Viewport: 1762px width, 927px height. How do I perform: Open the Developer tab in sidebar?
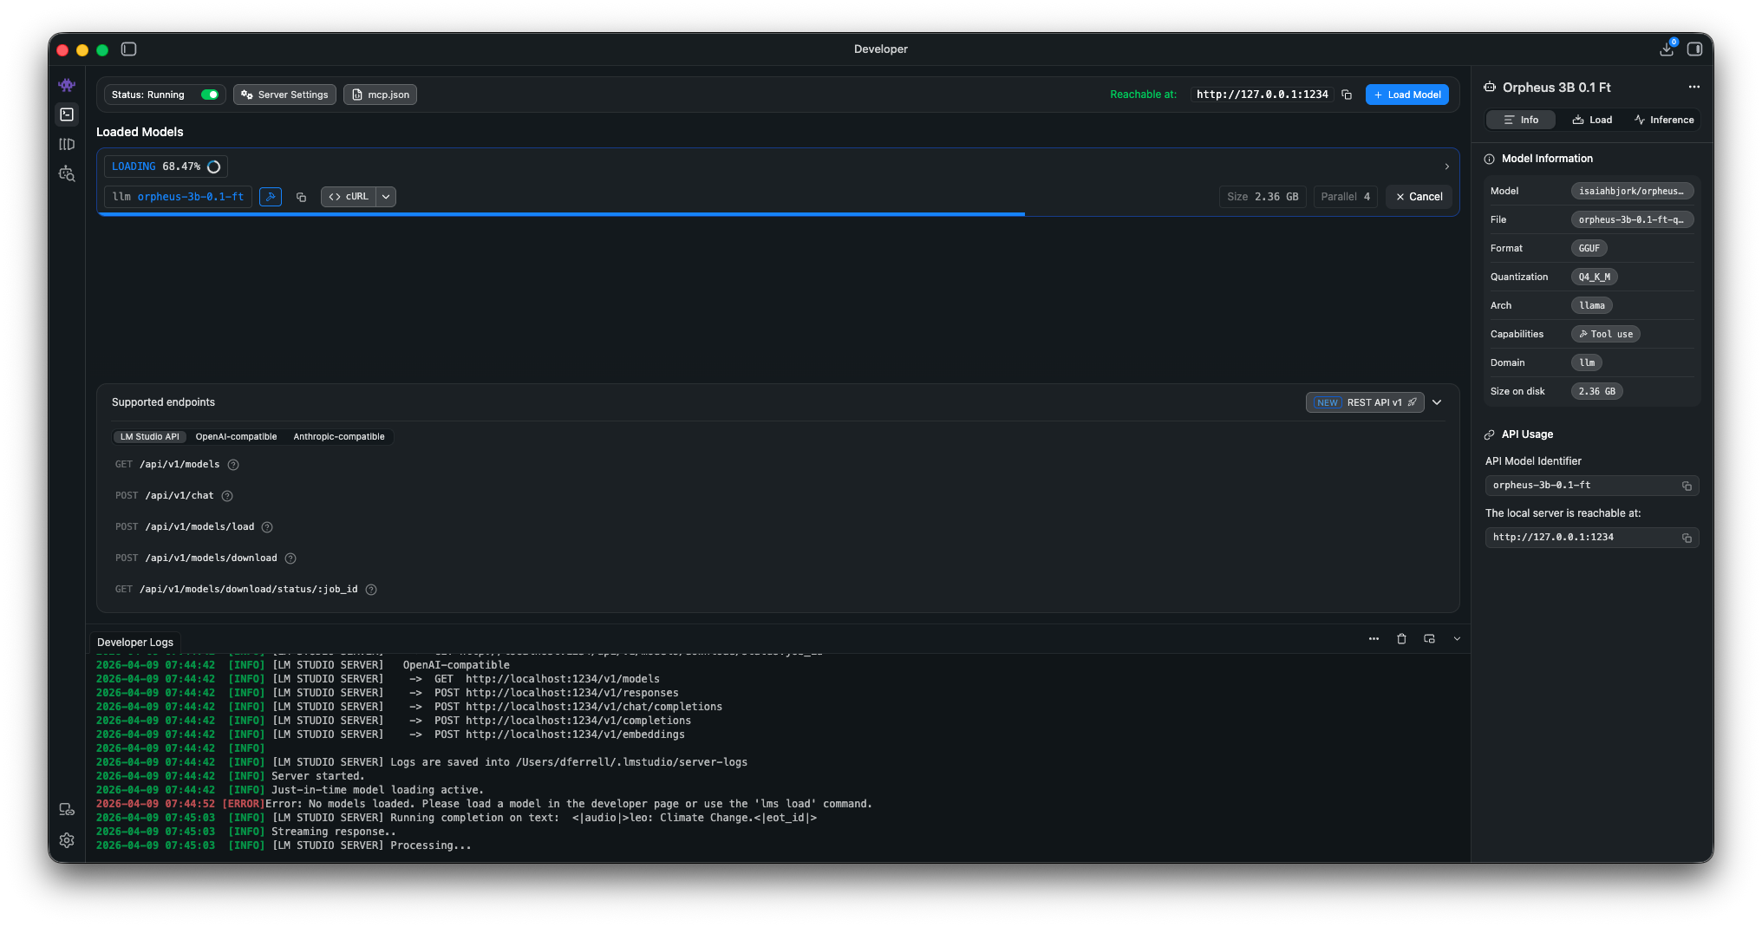(x=67, y=114)
